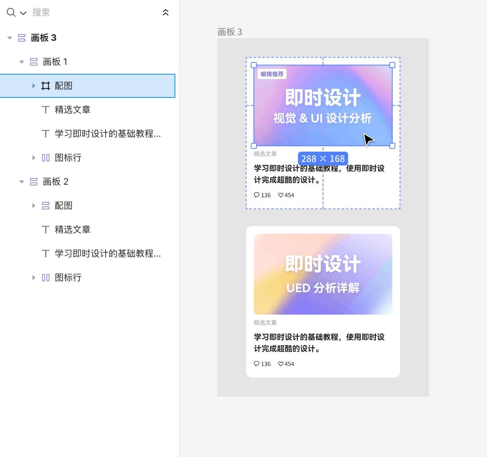The height and width of the screenshot is (457, 487).
Task: Click 136 comment count in first card
Action: (266, 195)
